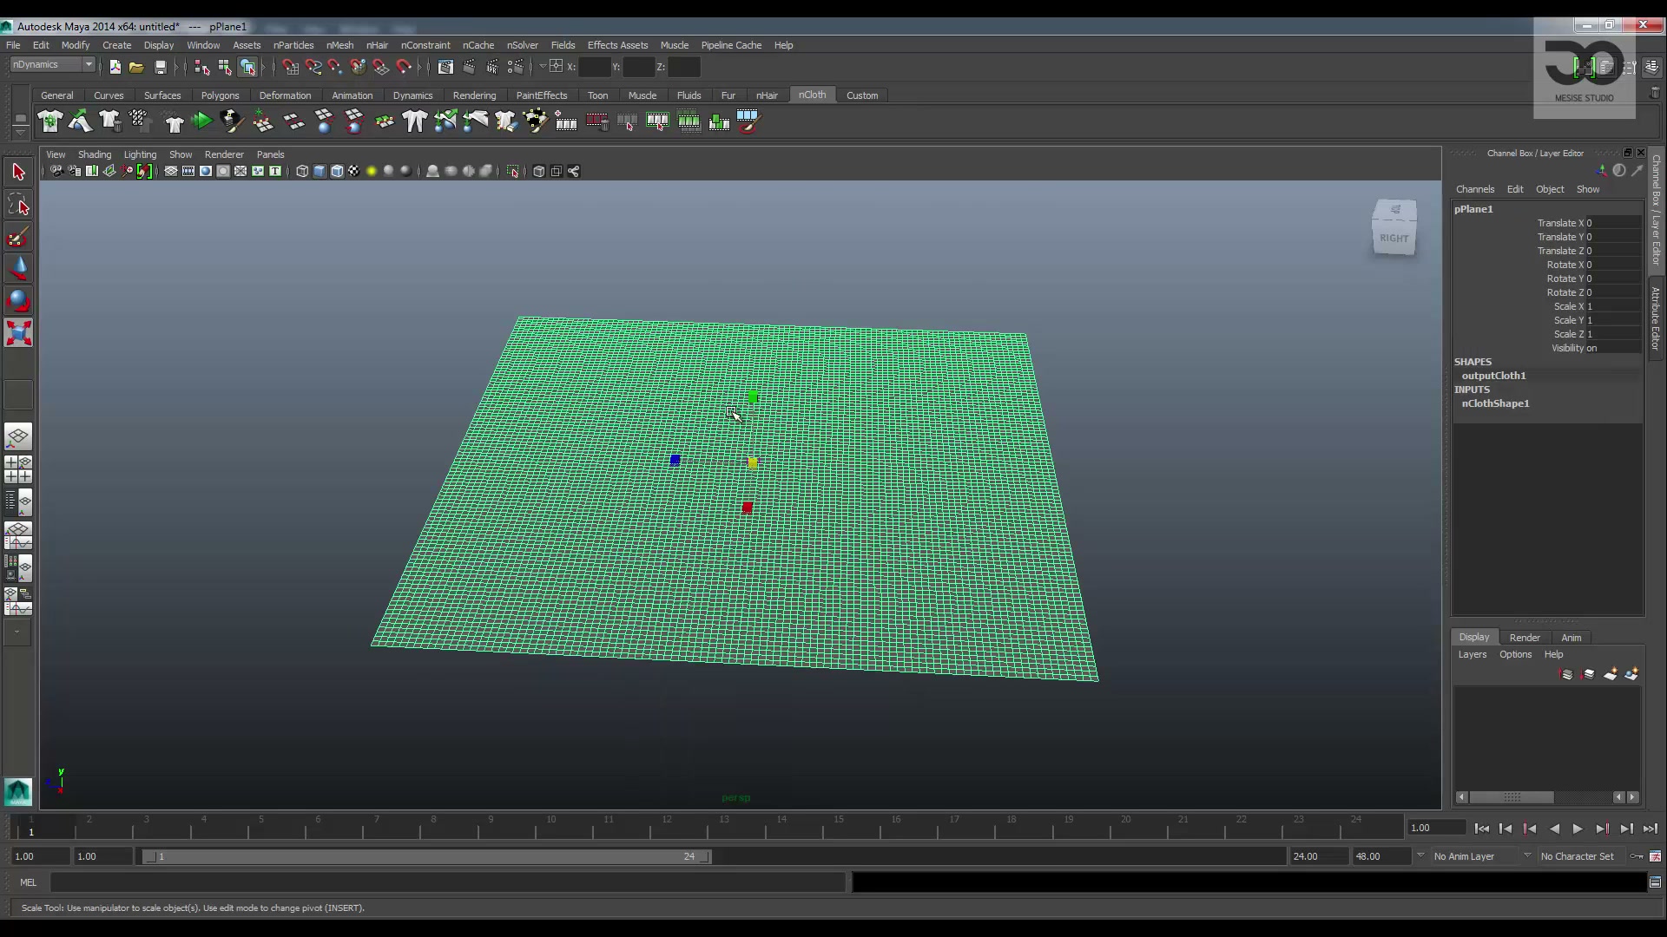Open nConstraint menu

(425, 45)
